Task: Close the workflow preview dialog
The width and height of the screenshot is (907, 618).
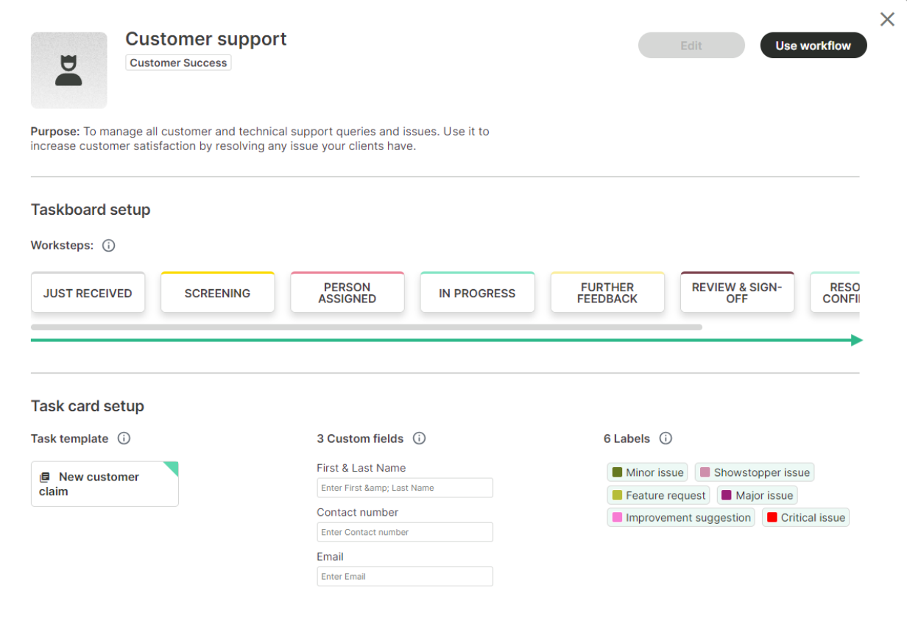Action: point(887,20)
